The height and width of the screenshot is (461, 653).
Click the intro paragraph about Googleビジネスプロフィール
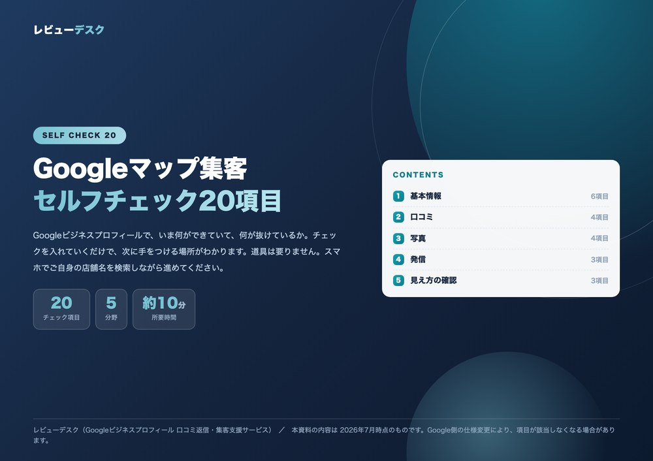[x=187, y=251]
